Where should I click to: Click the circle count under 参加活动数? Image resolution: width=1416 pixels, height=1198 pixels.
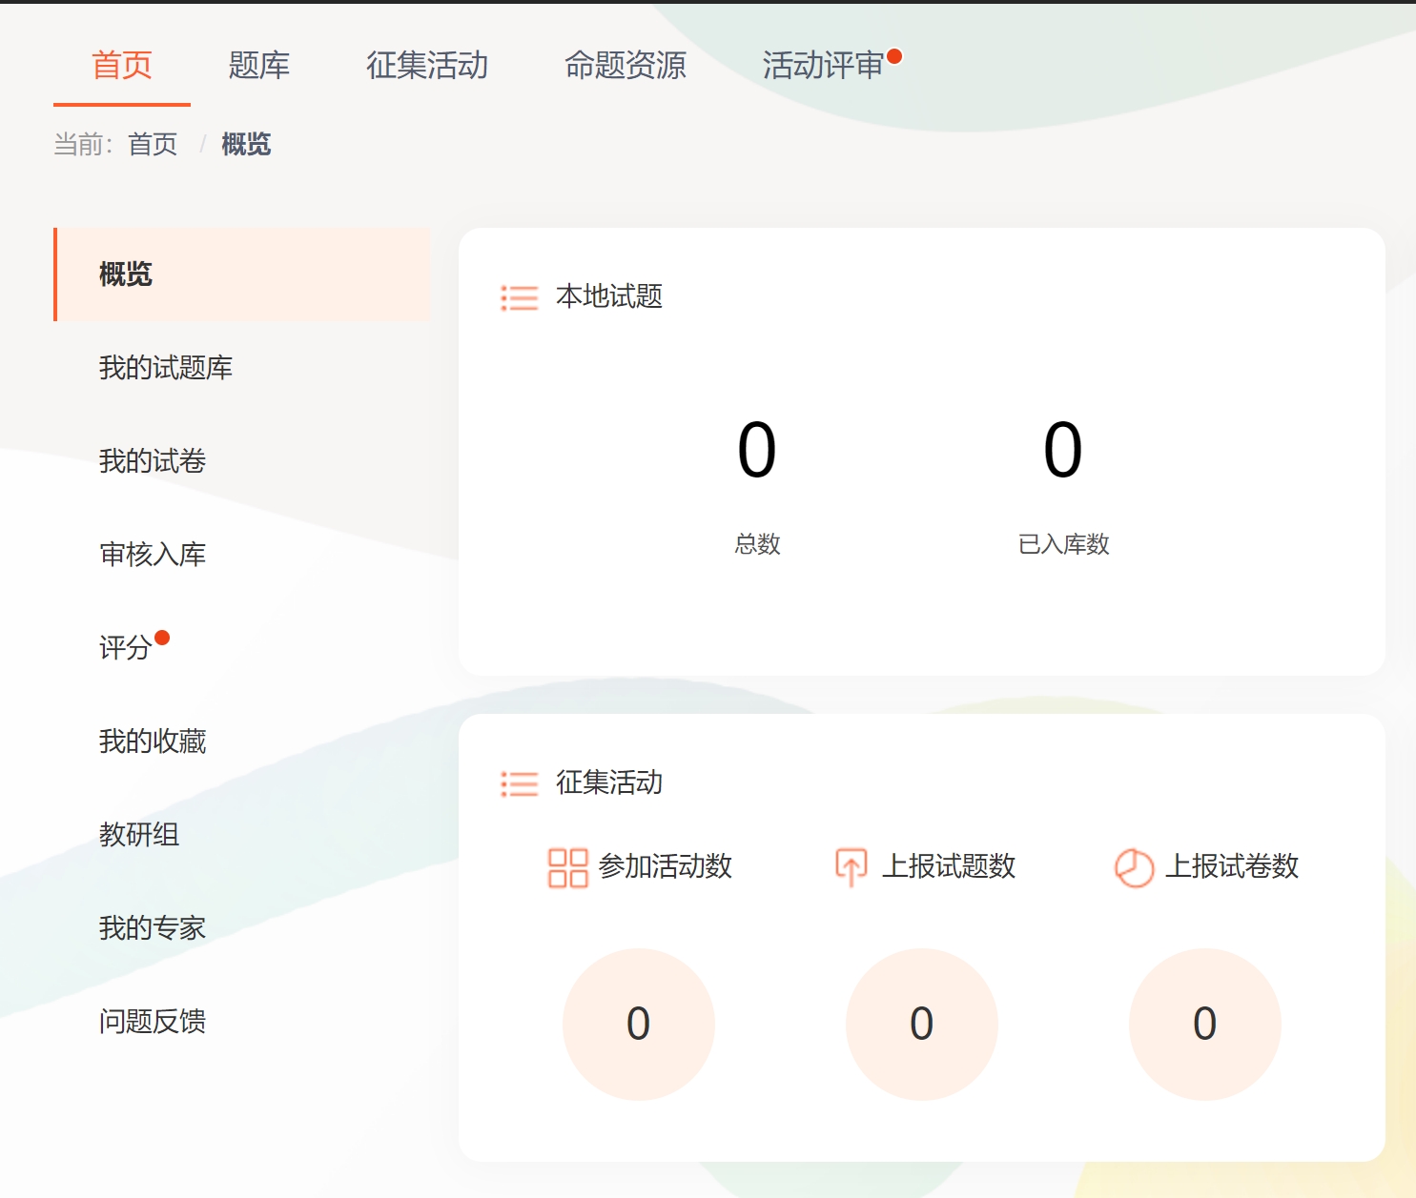(x=639, y=1025)
